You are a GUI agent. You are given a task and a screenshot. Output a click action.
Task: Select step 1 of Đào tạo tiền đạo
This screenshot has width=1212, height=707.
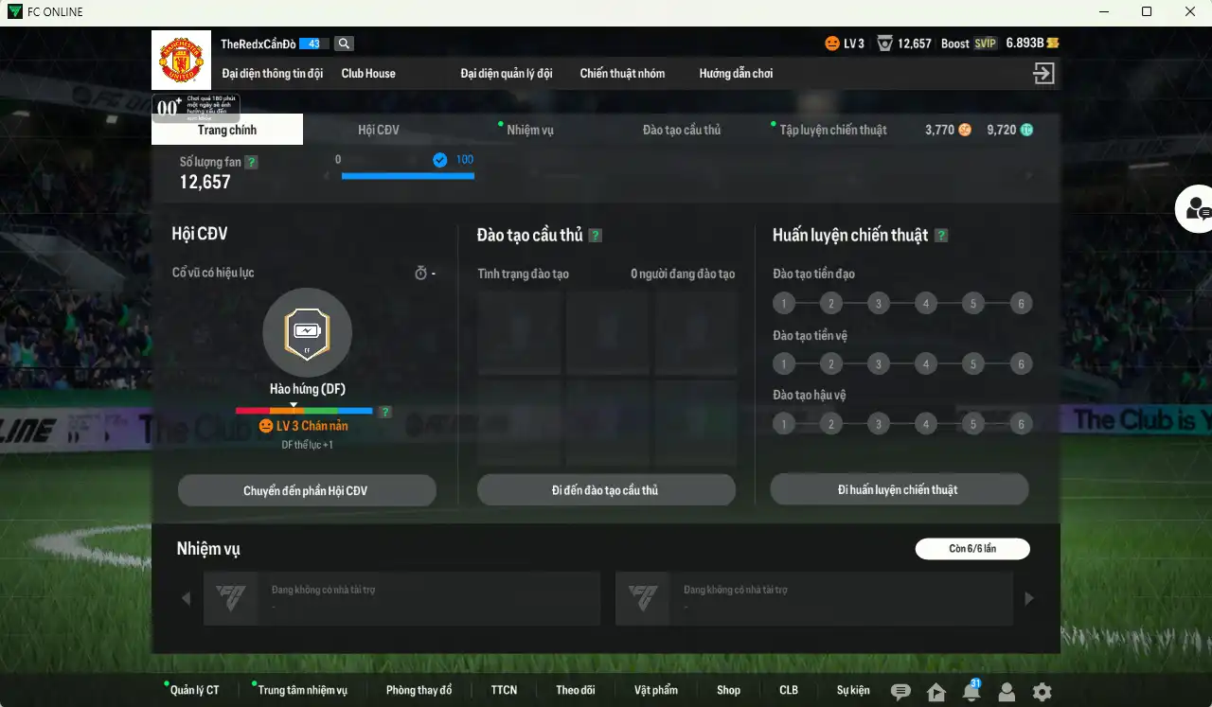click(x=784, y=304)
